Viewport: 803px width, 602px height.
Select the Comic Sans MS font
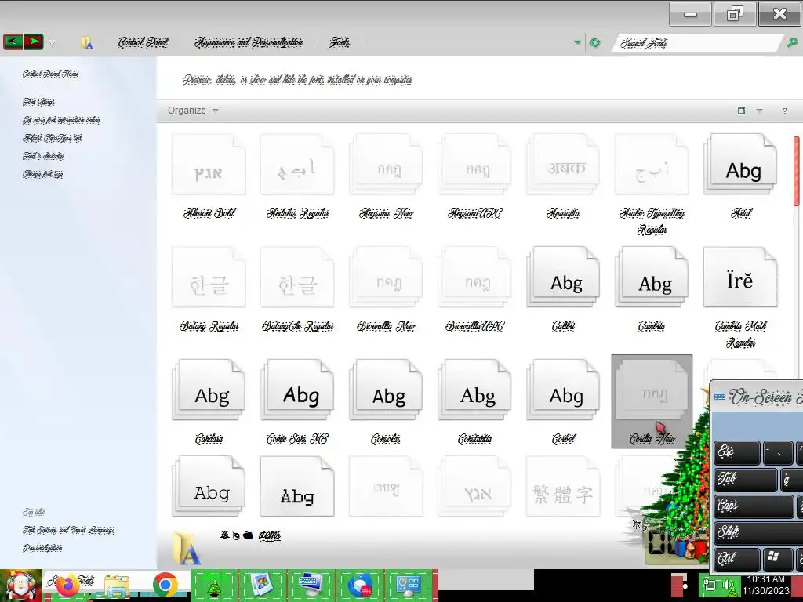point(297,402)
